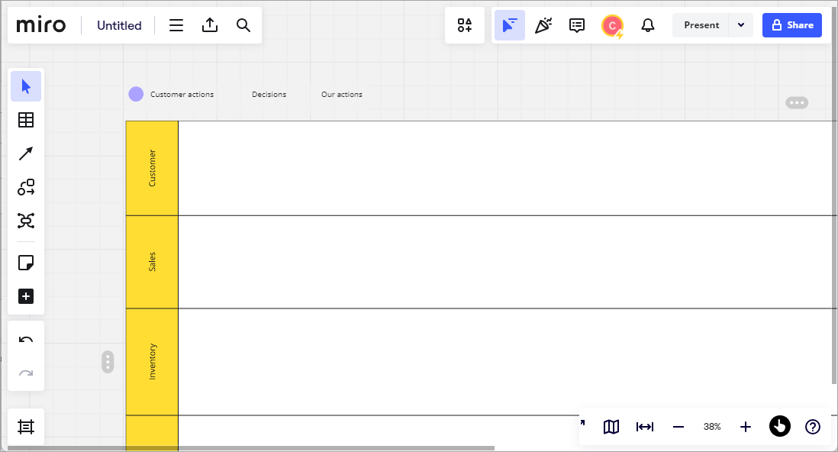Click the export board upload icon

(x=209, y=25)
